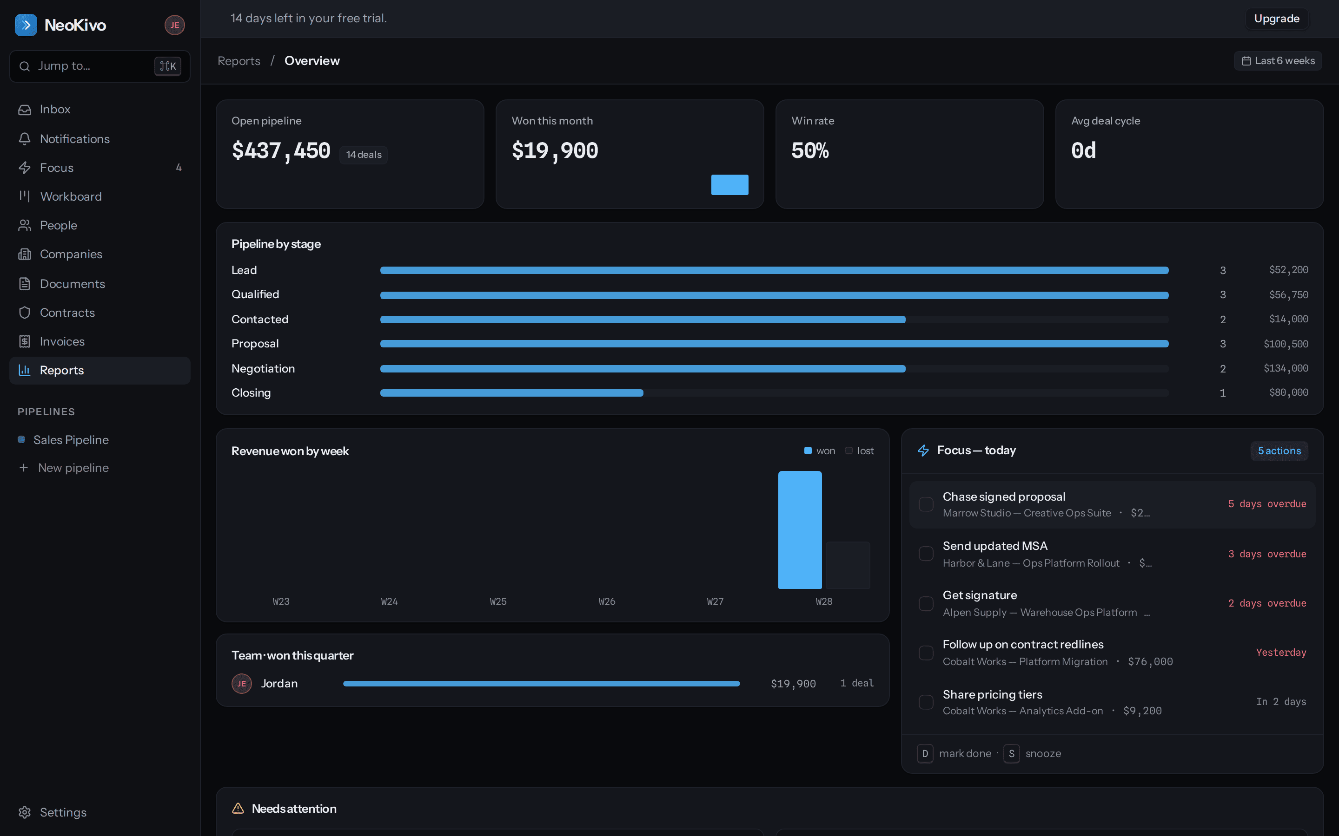Click the JE user avatar in sidebar
1339x836 pixels.
click(x=174, y=25)
